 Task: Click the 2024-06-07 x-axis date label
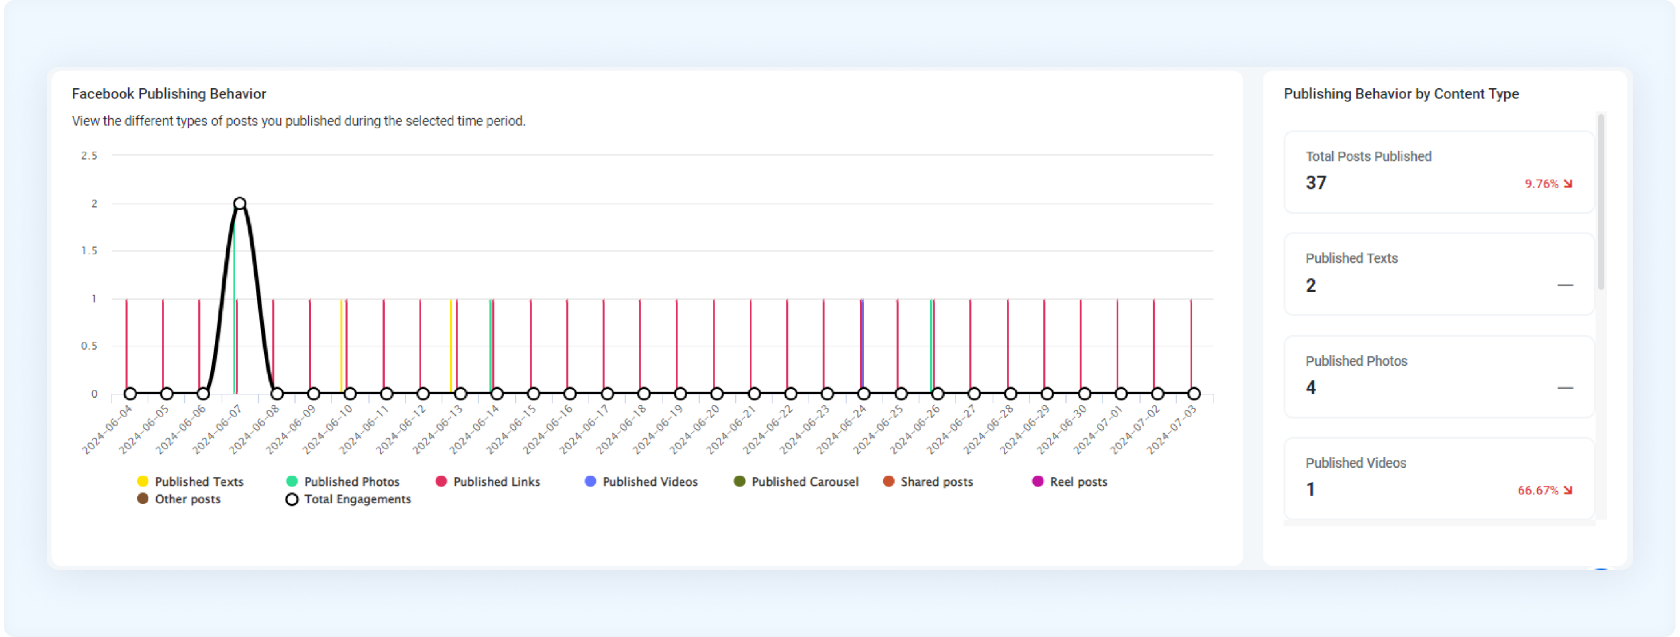coord(217,429)
